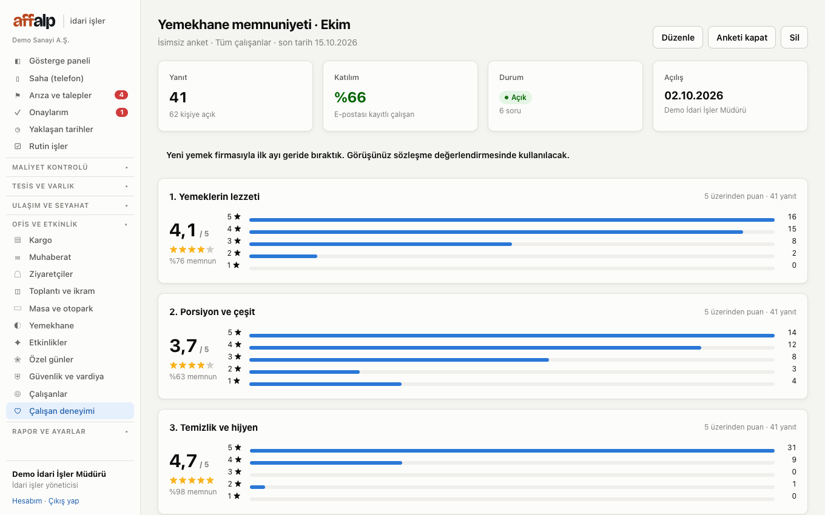The width and height of the screenshot is (825, 515).
Task: Click the Hesabım link
Action: tap(27, 501)
